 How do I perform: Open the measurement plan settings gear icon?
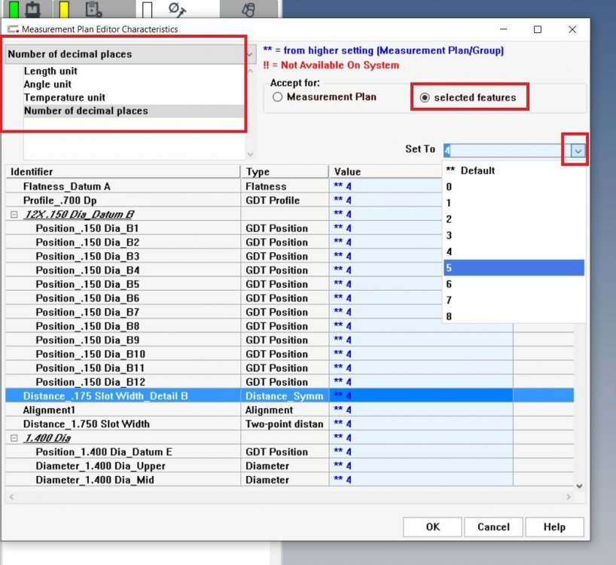coord(93,9)
